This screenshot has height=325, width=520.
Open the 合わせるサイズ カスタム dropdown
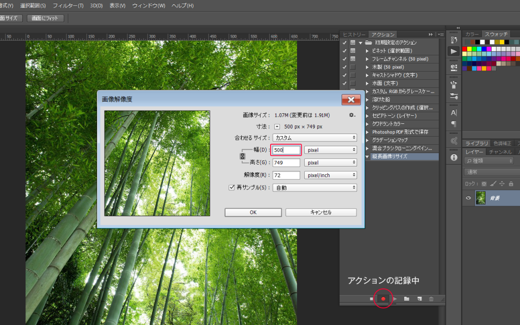point(315,138)
